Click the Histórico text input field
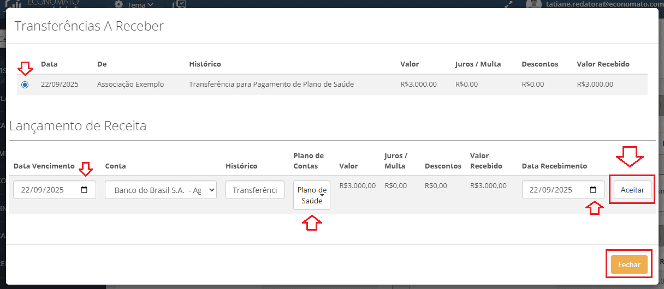Screen dimensions: 664x289 (254, 190)
